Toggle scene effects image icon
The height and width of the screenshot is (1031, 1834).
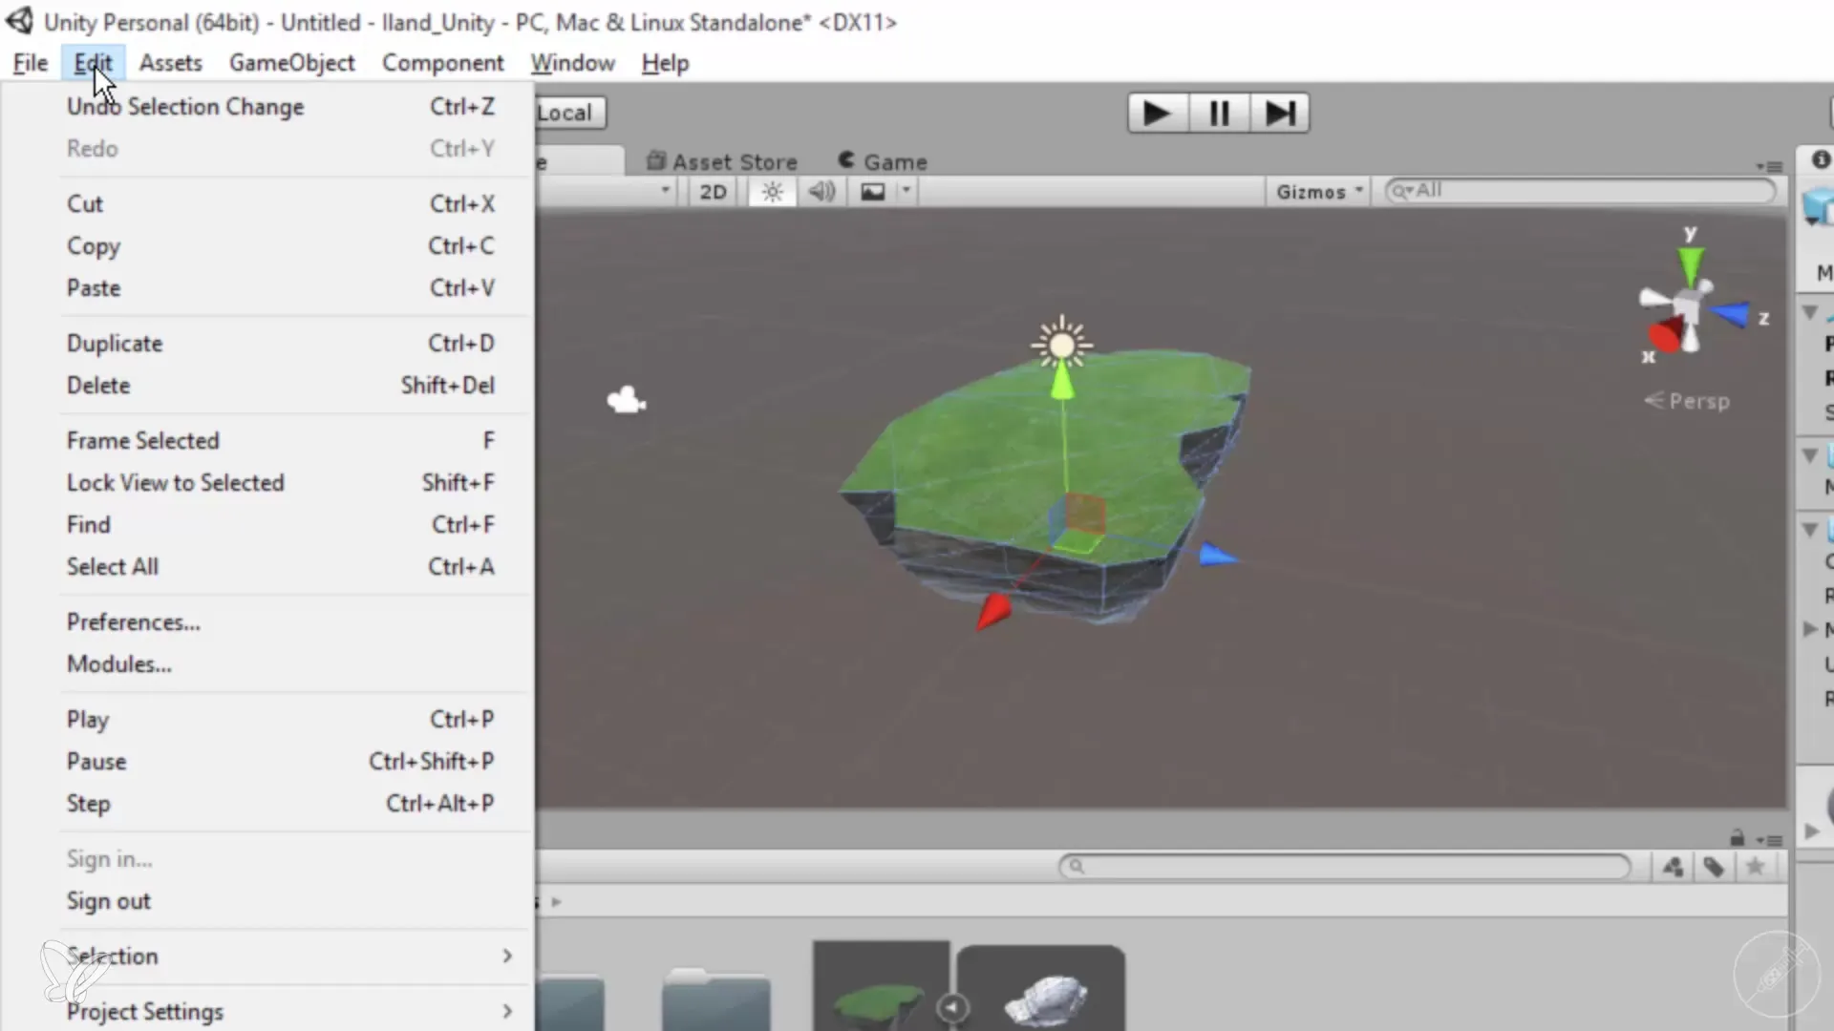[872, 192]
